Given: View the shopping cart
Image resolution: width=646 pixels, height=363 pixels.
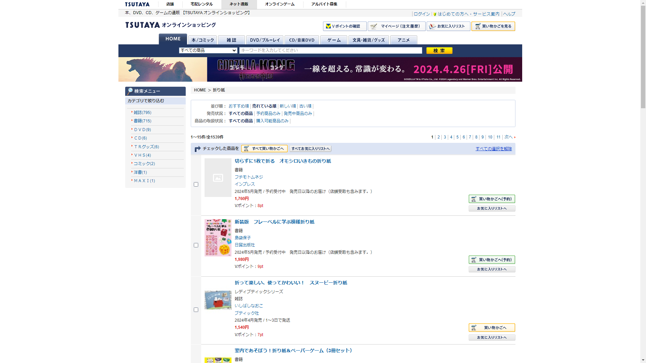Looking at the screenshot, I should 493,26.
